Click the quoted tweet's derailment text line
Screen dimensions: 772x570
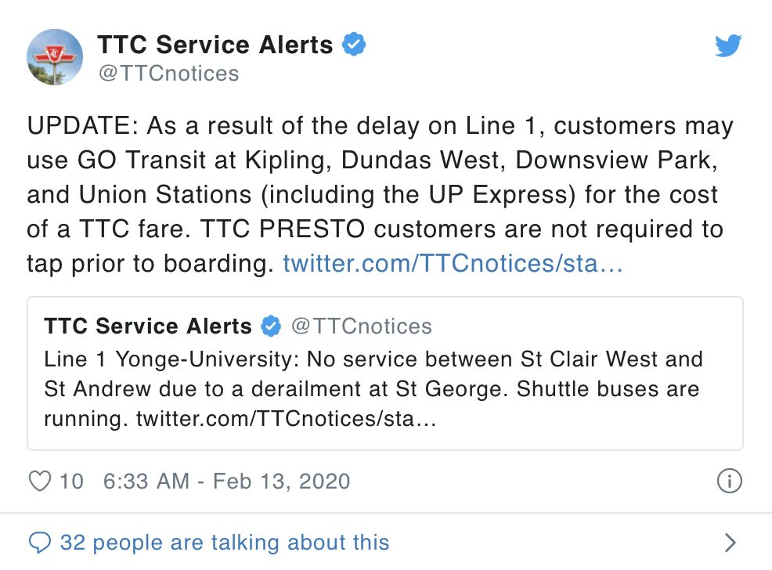coord(372,389)
